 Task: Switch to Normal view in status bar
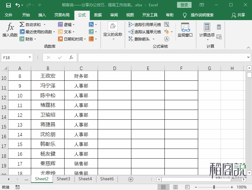click(x=163, y=187)
